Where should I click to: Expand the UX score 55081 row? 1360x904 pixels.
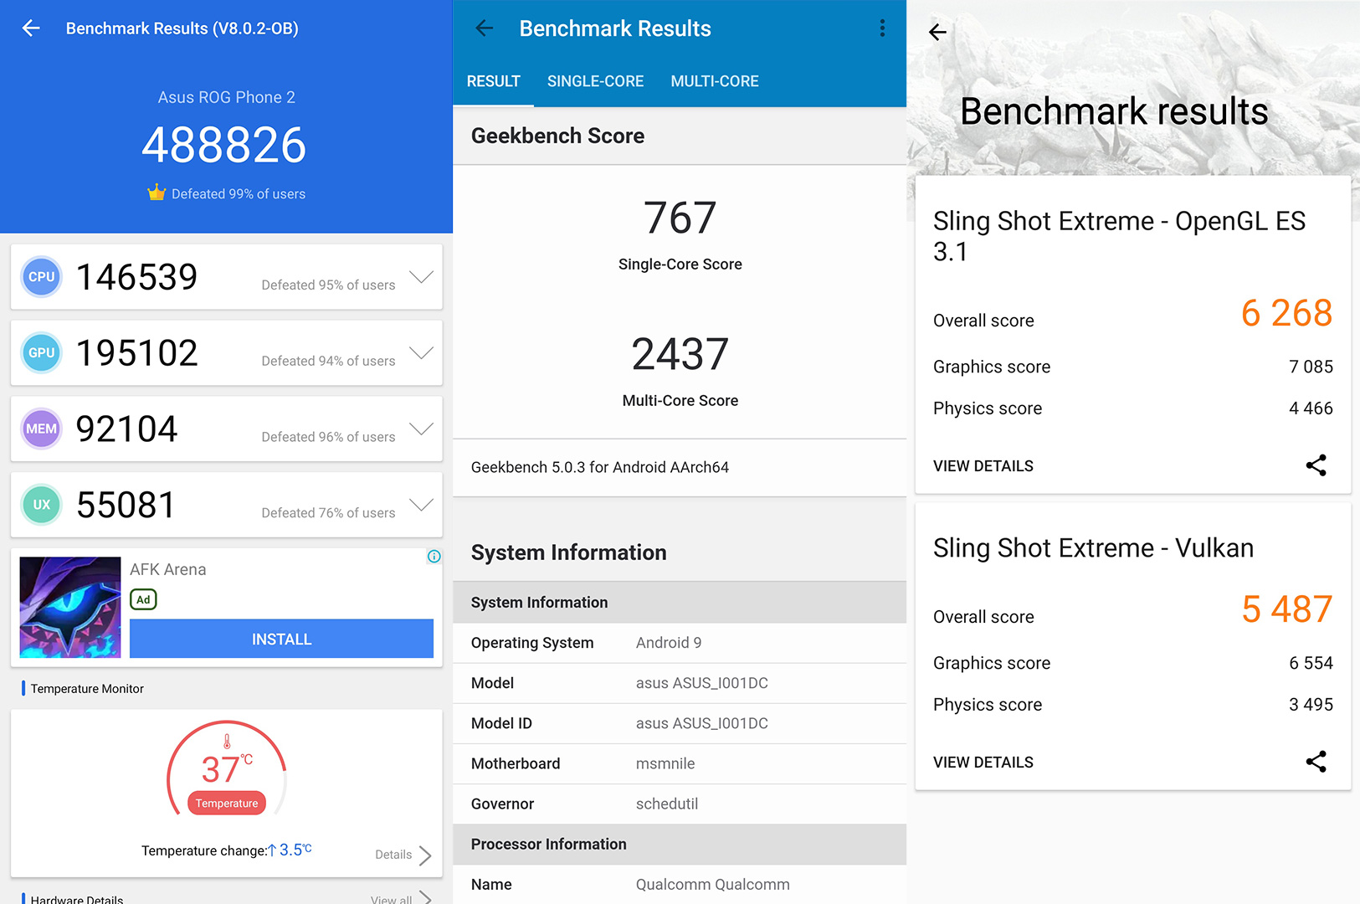point(421,505)
